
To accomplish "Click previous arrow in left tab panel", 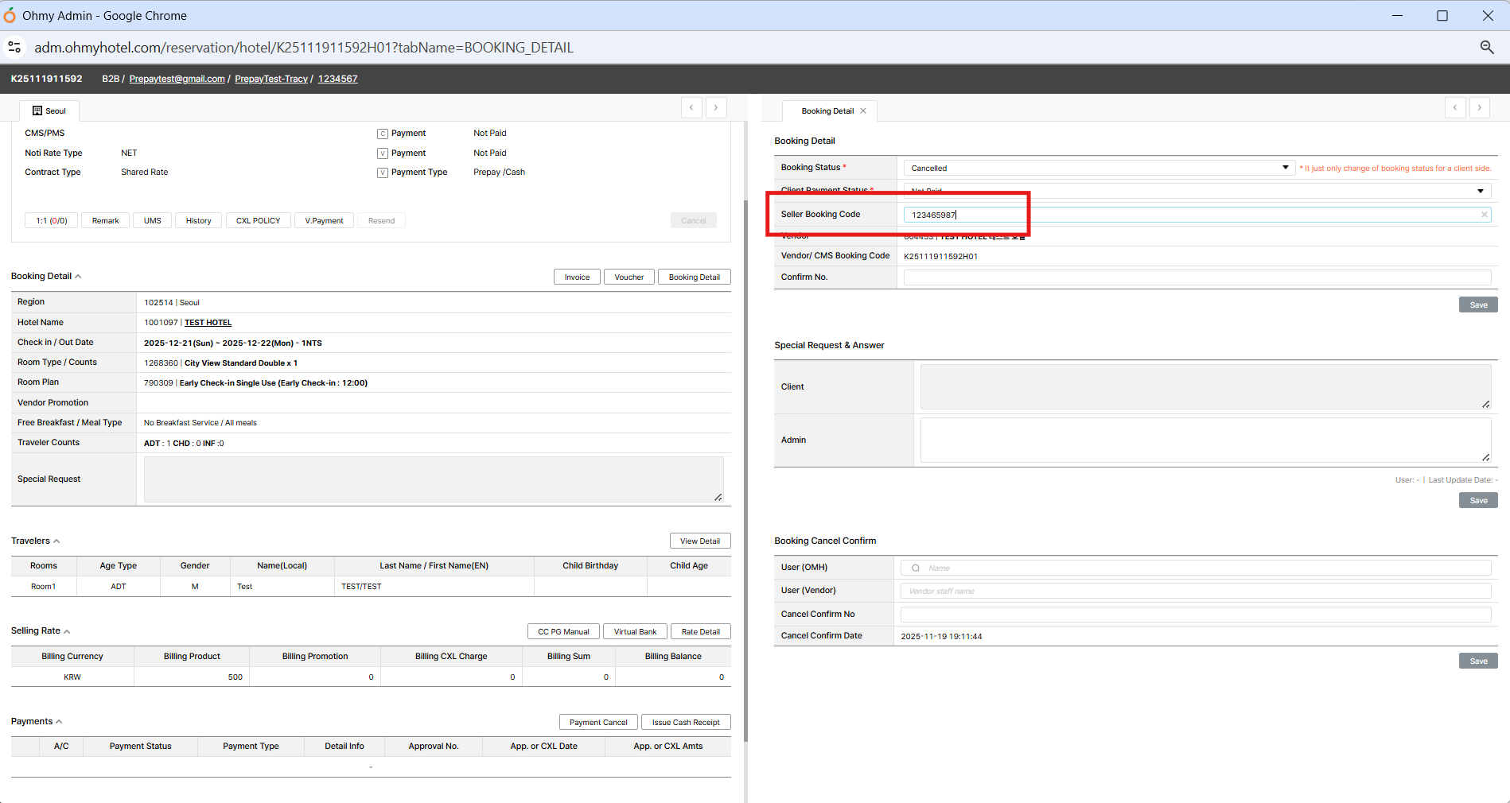I will (x=691, y=107).
